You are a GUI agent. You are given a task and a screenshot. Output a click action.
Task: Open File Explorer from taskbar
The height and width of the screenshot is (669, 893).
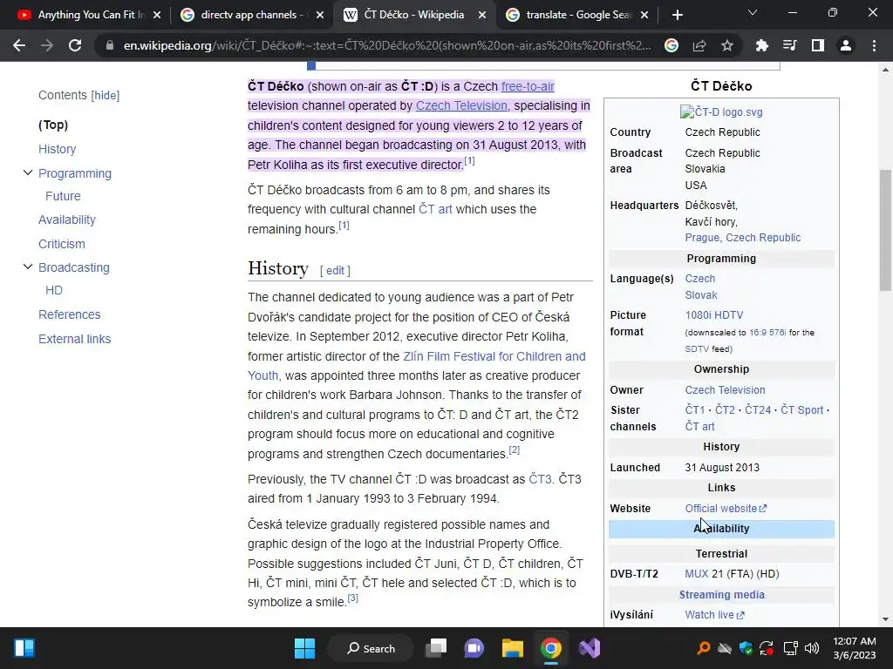(x=513, y=648)
